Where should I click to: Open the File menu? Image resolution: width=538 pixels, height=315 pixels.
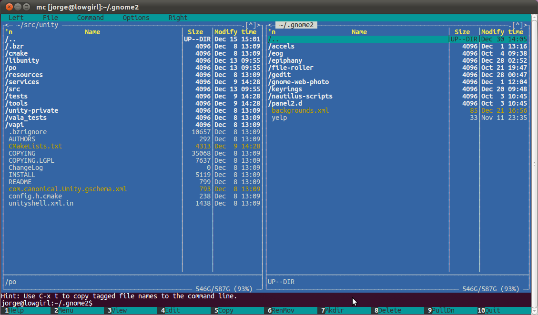[50, 18]
